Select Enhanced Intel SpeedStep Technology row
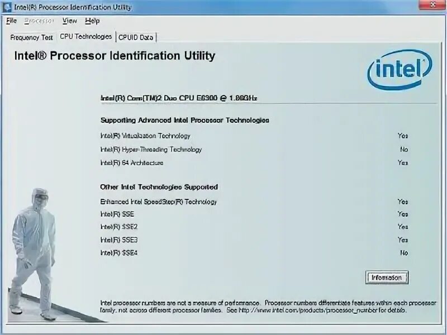Viewport: 447px width, 335px height. (x=254, y=202)
